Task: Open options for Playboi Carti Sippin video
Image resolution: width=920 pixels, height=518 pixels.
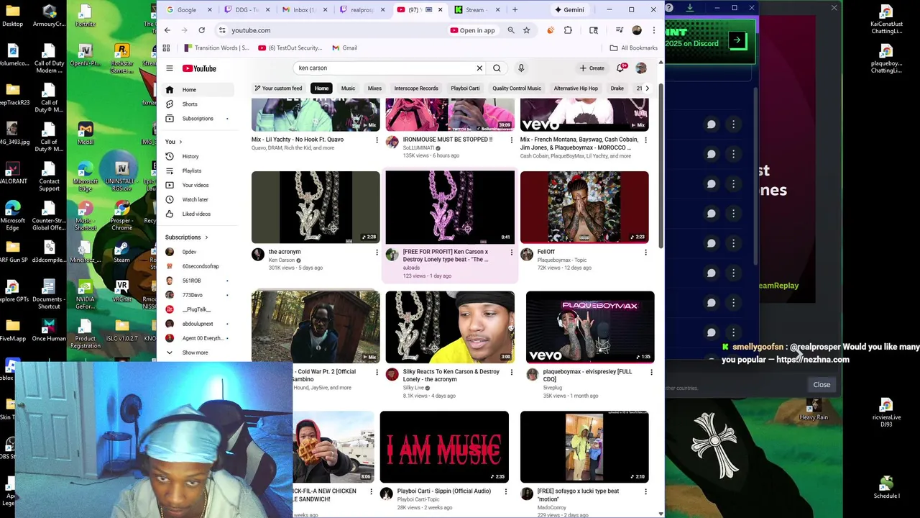Action: coord(505,492)
